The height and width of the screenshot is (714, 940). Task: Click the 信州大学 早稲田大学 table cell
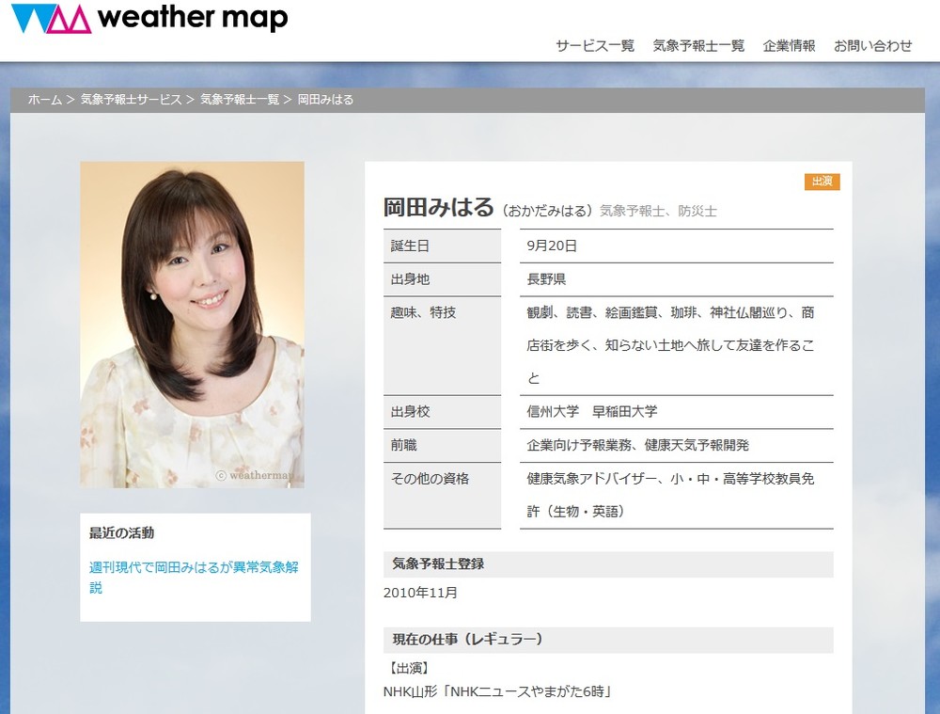(x=592, y=412)
